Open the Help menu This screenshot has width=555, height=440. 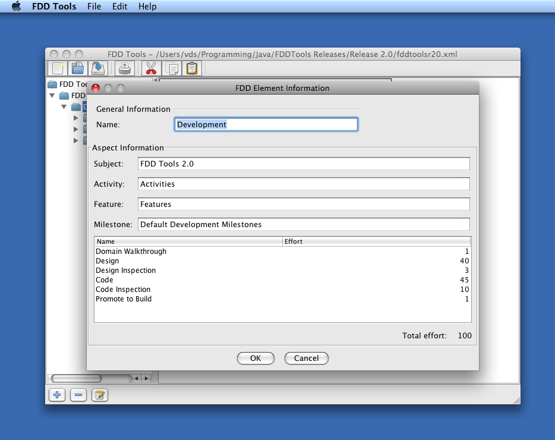(x=147, y=7)
